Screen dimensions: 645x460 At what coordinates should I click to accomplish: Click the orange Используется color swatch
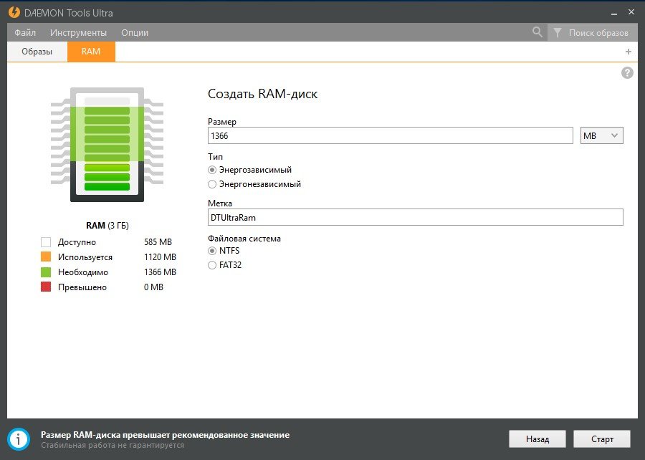click(46, 257)
